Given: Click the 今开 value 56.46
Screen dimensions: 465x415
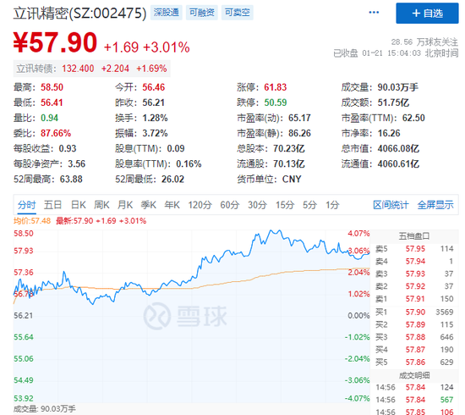Looking at the screenshot, I should coord(153,87).
